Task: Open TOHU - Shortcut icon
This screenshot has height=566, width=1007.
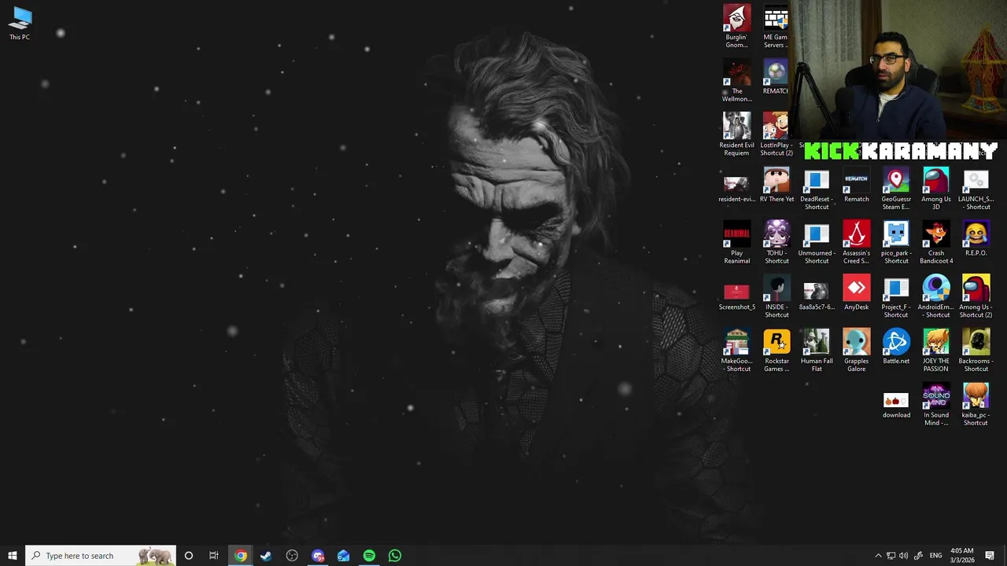Action: point(776,243)
